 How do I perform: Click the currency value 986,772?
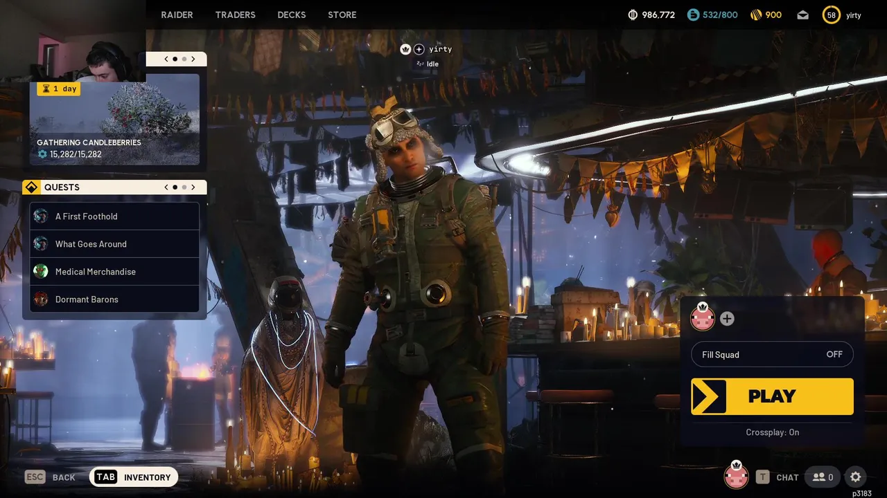pyautogui.click(x=658, y=15)
